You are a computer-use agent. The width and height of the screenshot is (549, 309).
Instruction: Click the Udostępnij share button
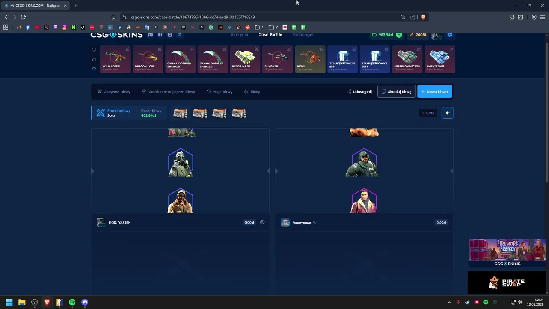[x=359, y=91]
